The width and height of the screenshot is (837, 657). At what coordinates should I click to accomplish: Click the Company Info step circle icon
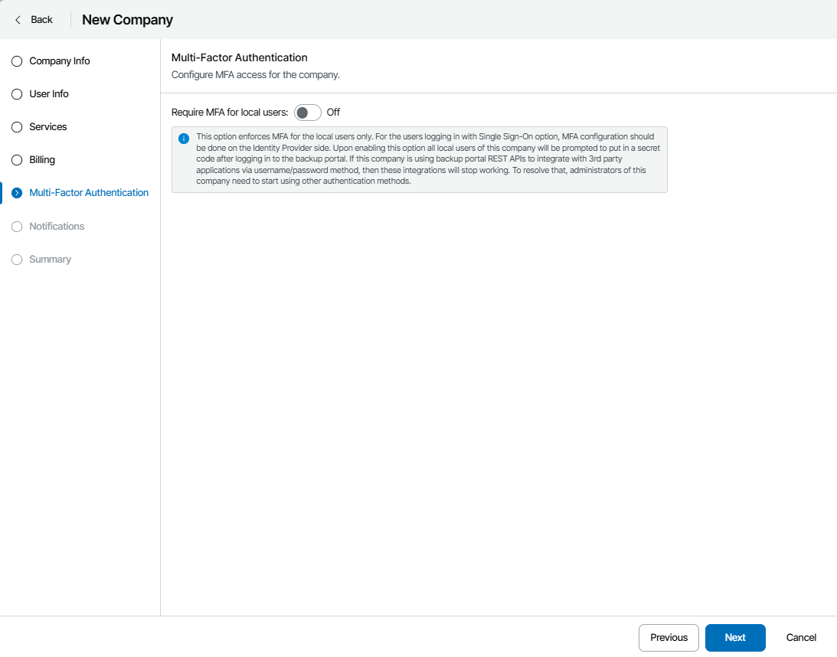tap(17, 61)
